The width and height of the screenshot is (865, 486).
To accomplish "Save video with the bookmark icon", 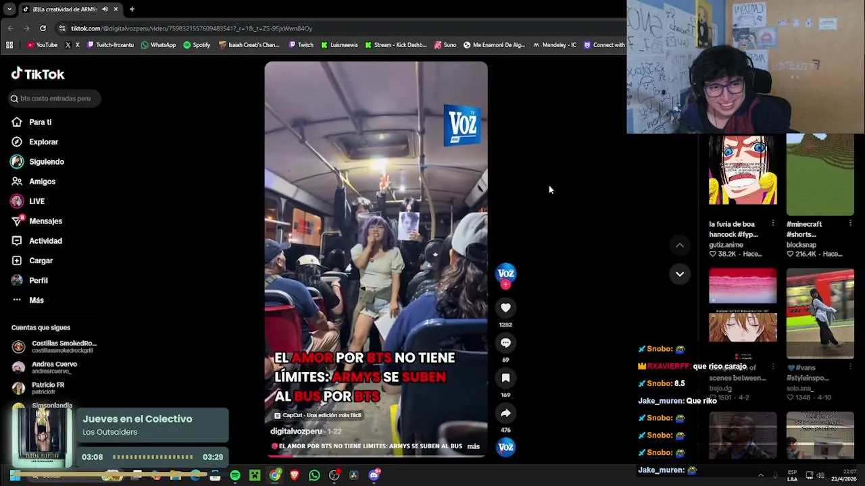I will [x=505, y=378].
